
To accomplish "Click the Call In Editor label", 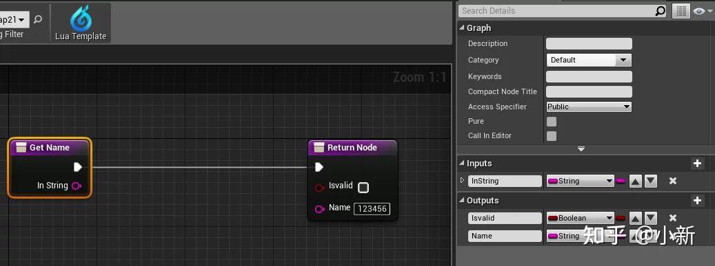I will 490,135.
